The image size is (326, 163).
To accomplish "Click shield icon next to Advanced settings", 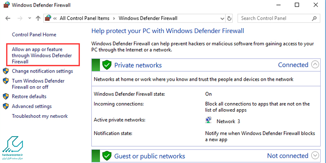I will [x=6, y=106].
